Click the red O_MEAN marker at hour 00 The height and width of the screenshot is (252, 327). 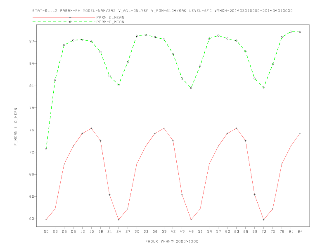[x=46, y=219]
